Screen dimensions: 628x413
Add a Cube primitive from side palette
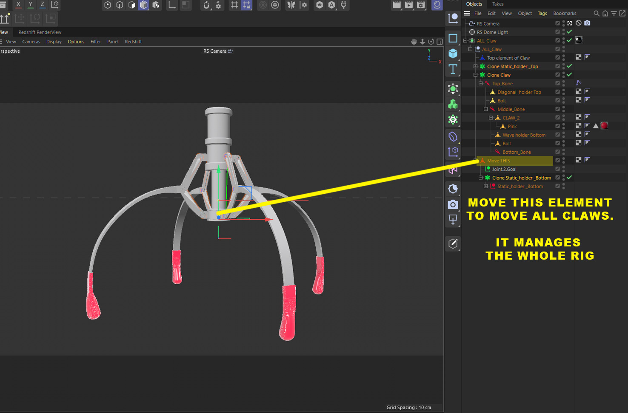click(x=453, y=54)
